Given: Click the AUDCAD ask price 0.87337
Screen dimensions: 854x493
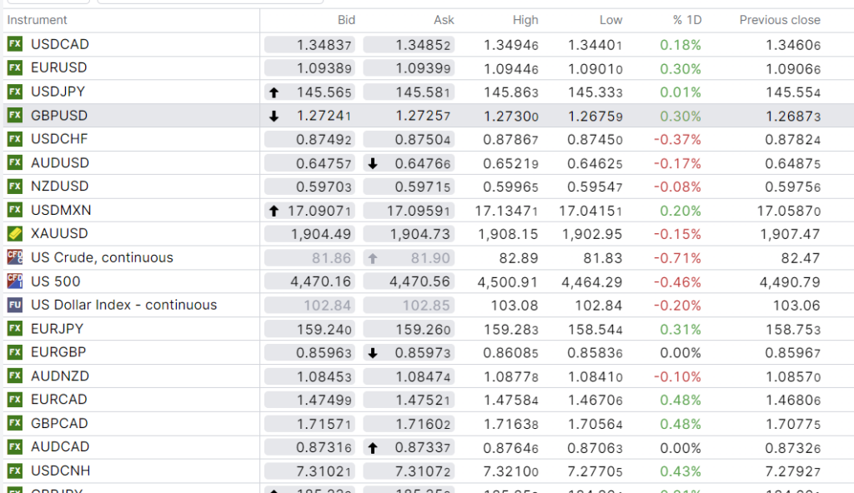Looking at the screenshot, I should [x=409, y=447].
